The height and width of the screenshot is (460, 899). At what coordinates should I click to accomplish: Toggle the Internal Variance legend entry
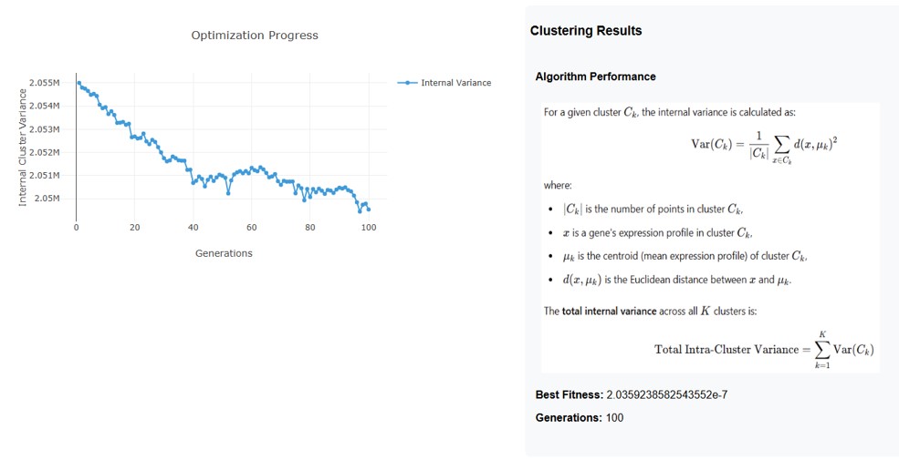[x=455, y=83]
